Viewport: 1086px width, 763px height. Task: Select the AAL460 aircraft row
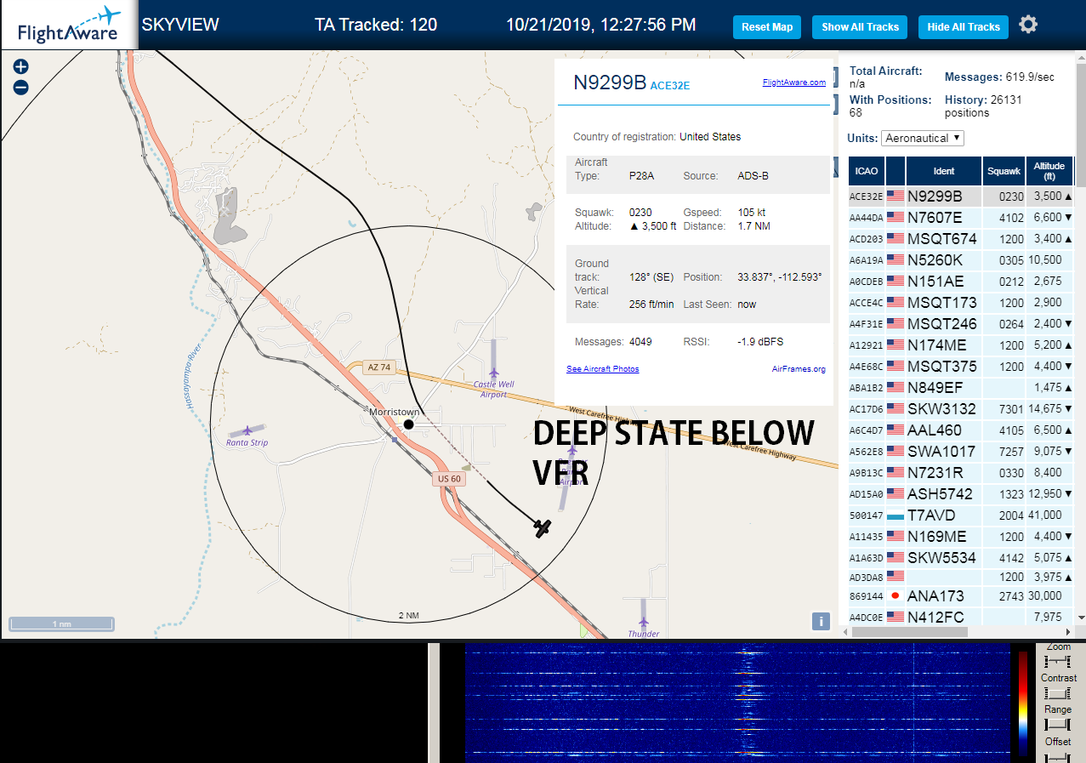961,430
